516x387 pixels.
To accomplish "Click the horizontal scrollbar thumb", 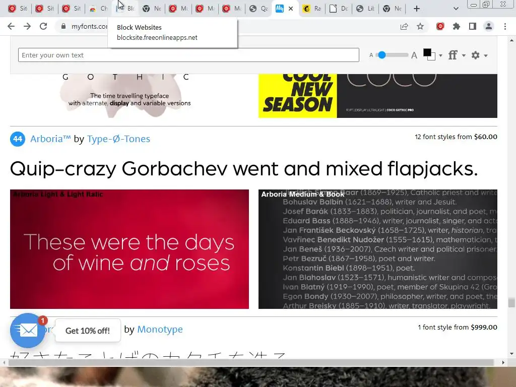I will point(251,362).
